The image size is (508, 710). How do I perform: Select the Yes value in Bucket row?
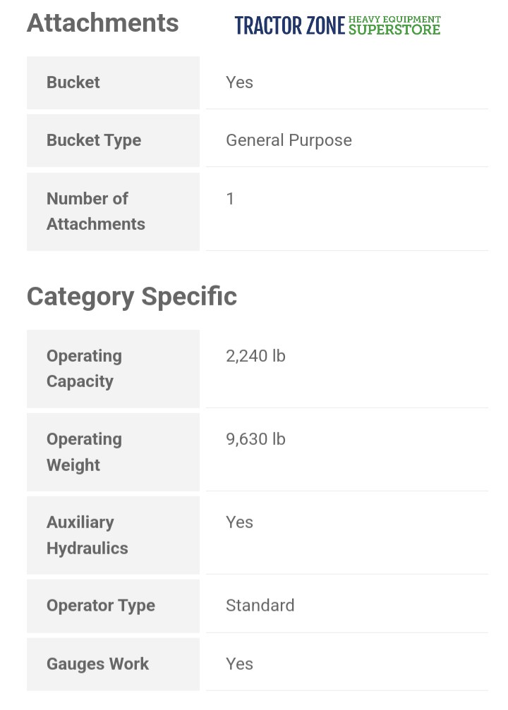tap(239, 82)
